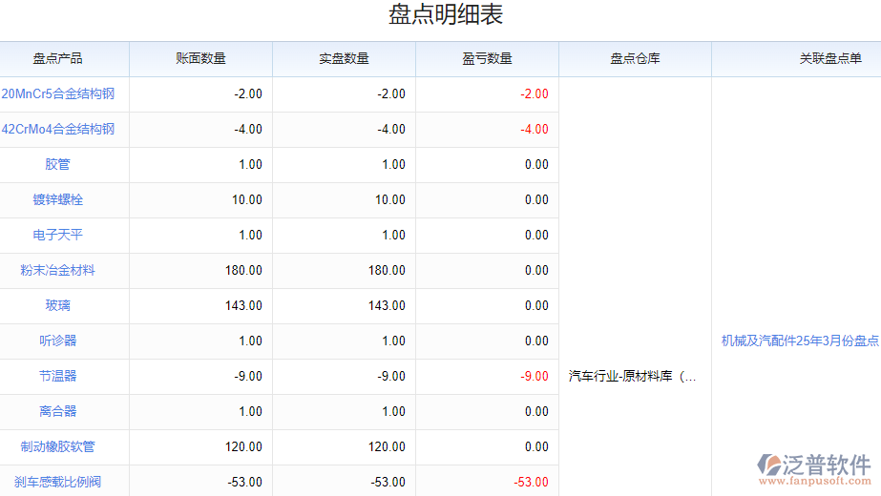Image resolution: width=881 pixels, height=496 pixels.
Task: Open the 42CrMo4合金结构钢 product link
Action: (58, 129)
